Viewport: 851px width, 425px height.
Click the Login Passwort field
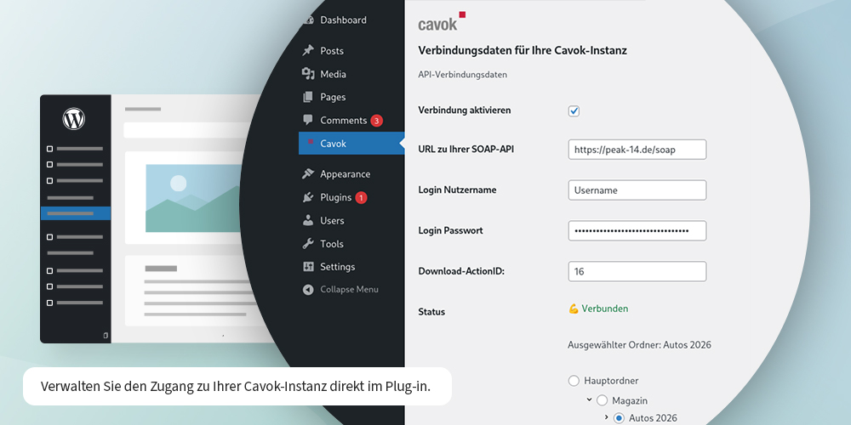point(637,230)
